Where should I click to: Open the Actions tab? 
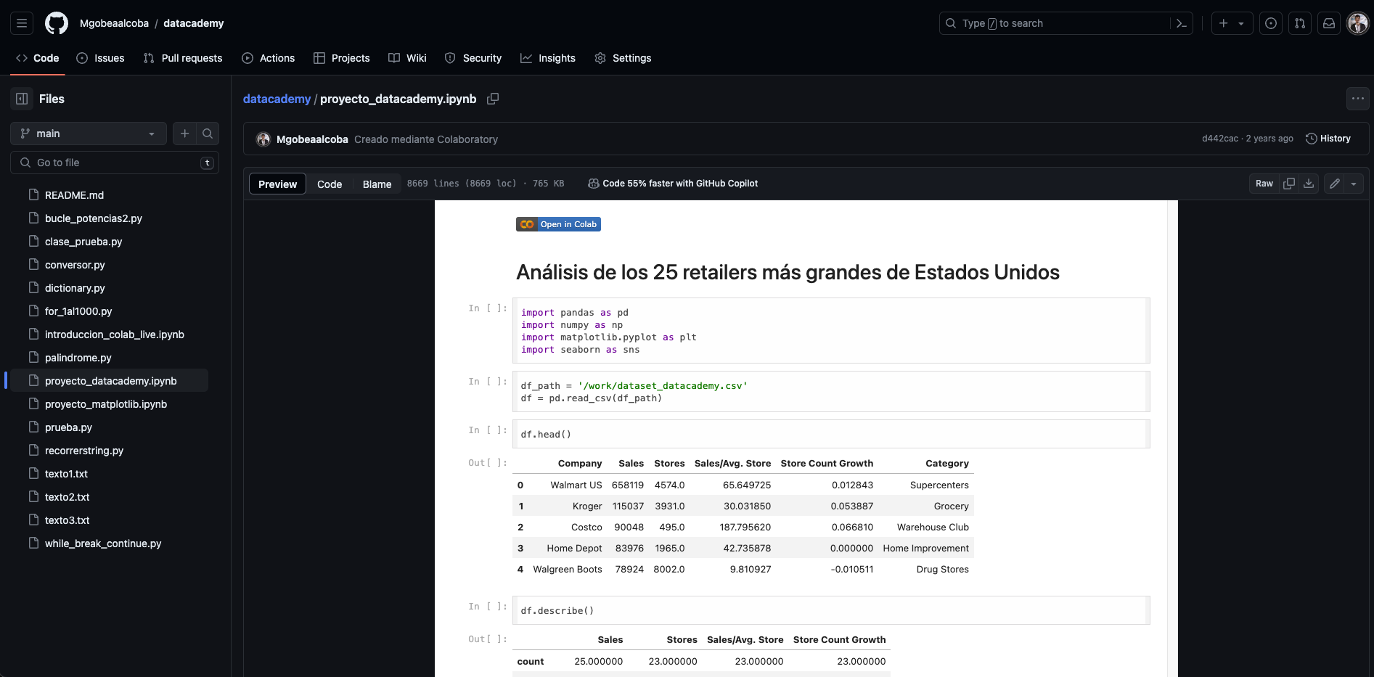(x=269, y=58)
